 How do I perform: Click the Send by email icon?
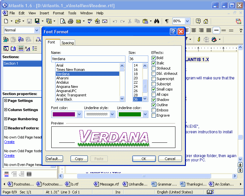[78, 21]
